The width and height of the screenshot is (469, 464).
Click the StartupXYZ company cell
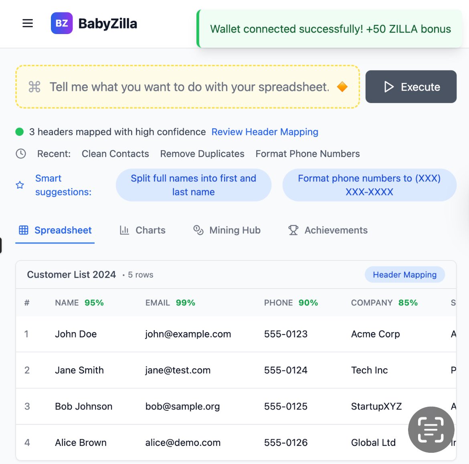pyautogui.click(x=376, y=406)
